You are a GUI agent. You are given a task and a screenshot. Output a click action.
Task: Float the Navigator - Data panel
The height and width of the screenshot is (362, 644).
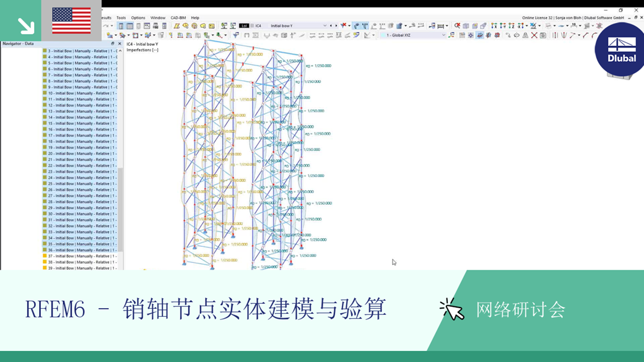(113, 43)
